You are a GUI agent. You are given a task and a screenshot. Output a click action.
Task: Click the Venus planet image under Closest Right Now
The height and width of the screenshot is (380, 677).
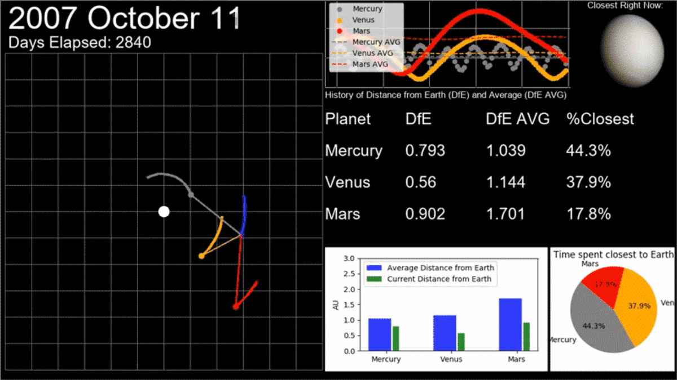(x=632, y=48)
